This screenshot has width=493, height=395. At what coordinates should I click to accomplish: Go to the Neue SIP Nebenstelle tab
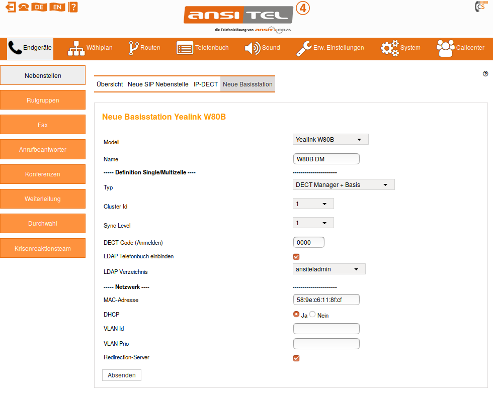(x=158, y=84)
